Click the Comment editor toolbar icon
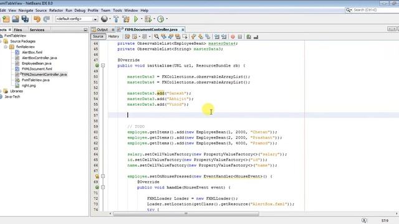The height and width of the screenshot is (224, 399). tap(249, 37)
